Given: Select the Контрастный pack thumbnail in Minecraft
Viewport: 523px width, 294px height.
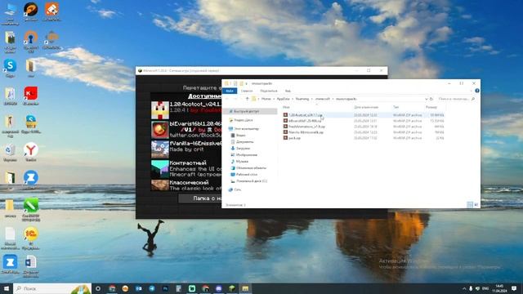Looking at the screenshot, I should click(160, 169).
